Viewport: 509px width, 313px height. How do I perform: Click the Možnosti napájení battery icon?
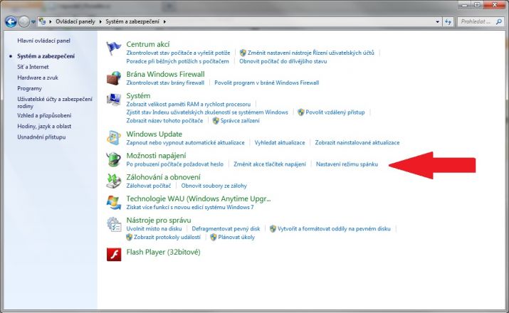[114, 159]
